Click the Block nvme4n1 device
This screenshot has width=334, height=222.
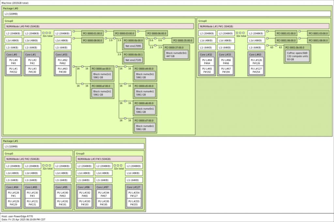144,92
